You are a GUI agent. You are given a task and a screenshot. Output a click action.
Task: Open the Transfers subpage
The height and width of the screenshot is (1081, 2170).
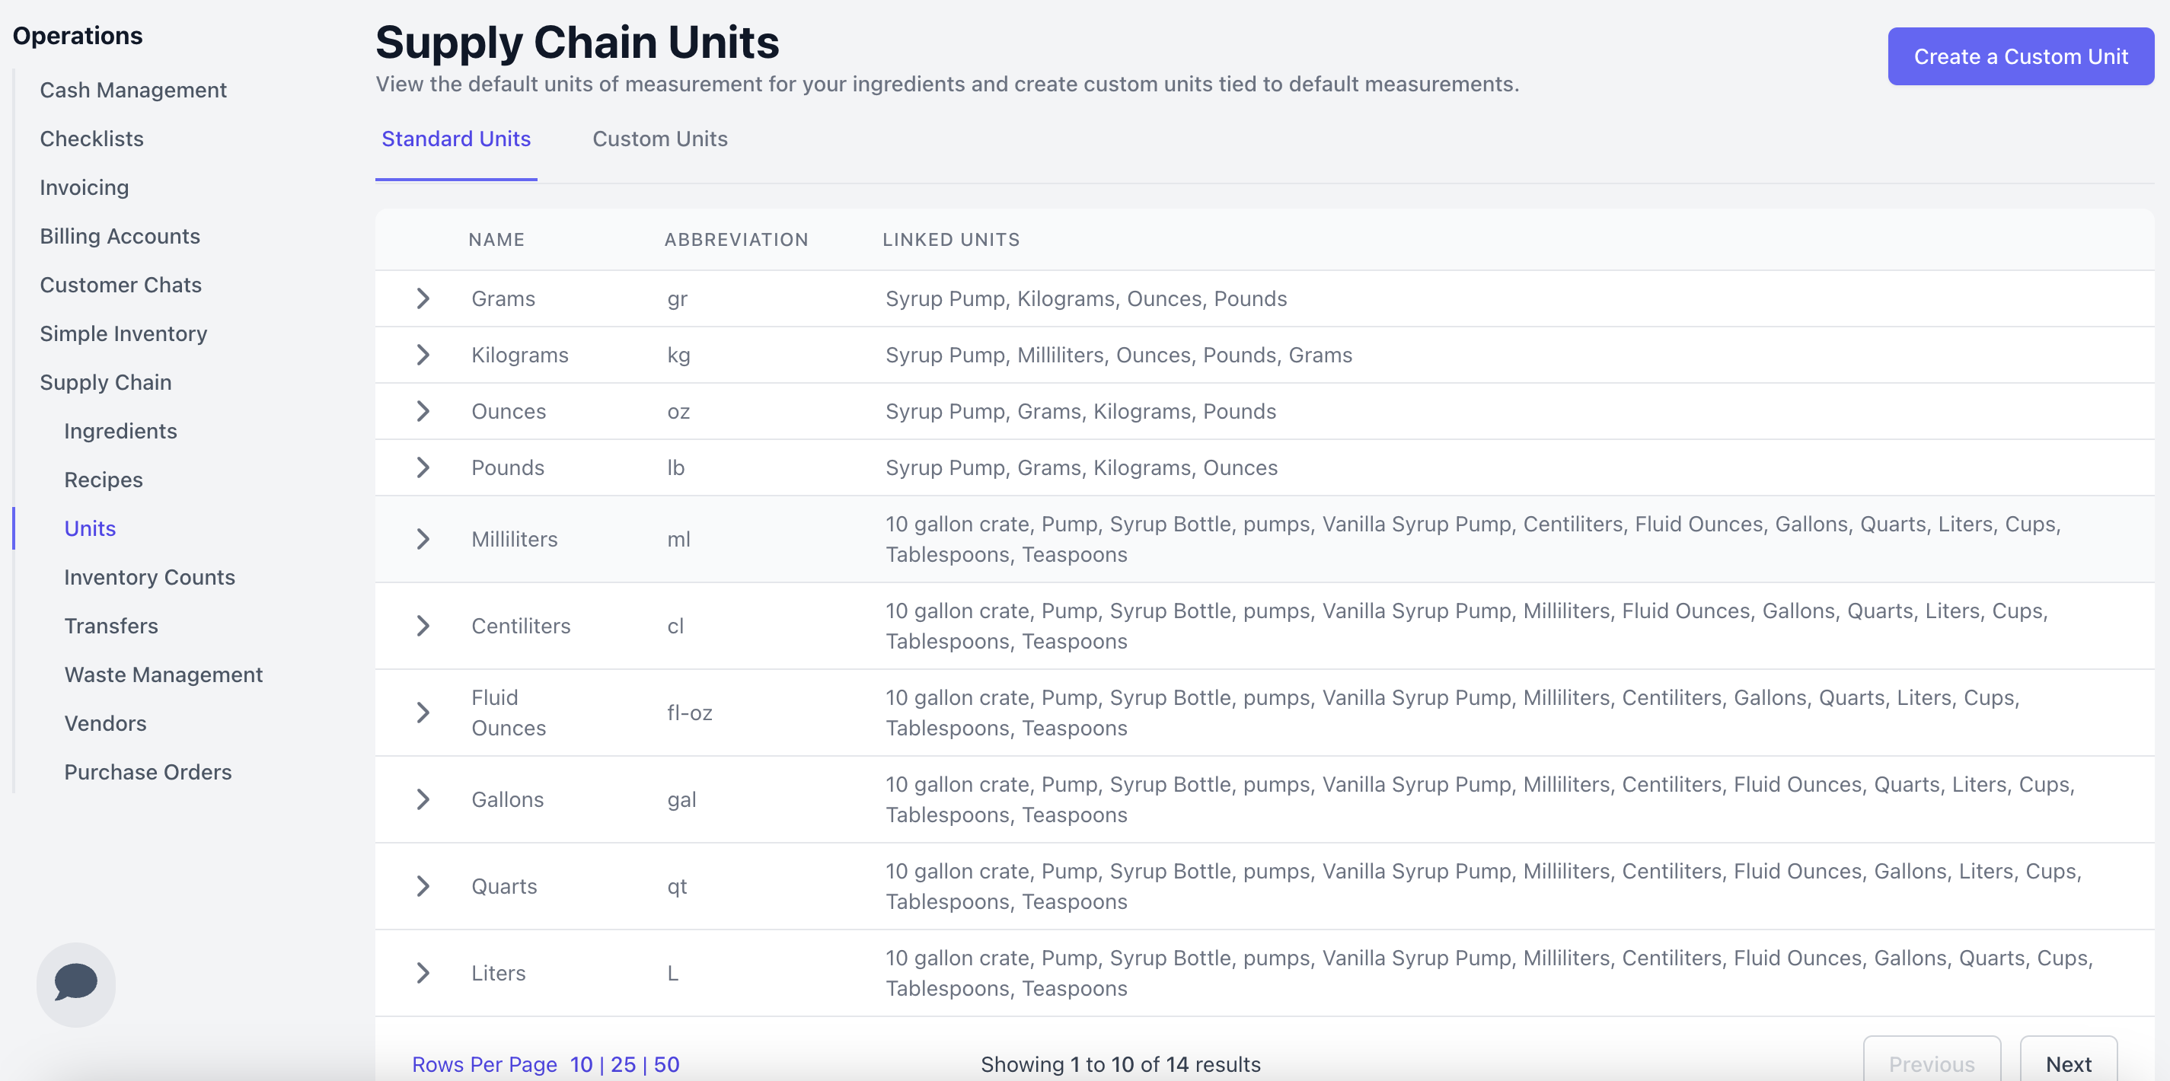pyautogui.click(x=111, y=627)
